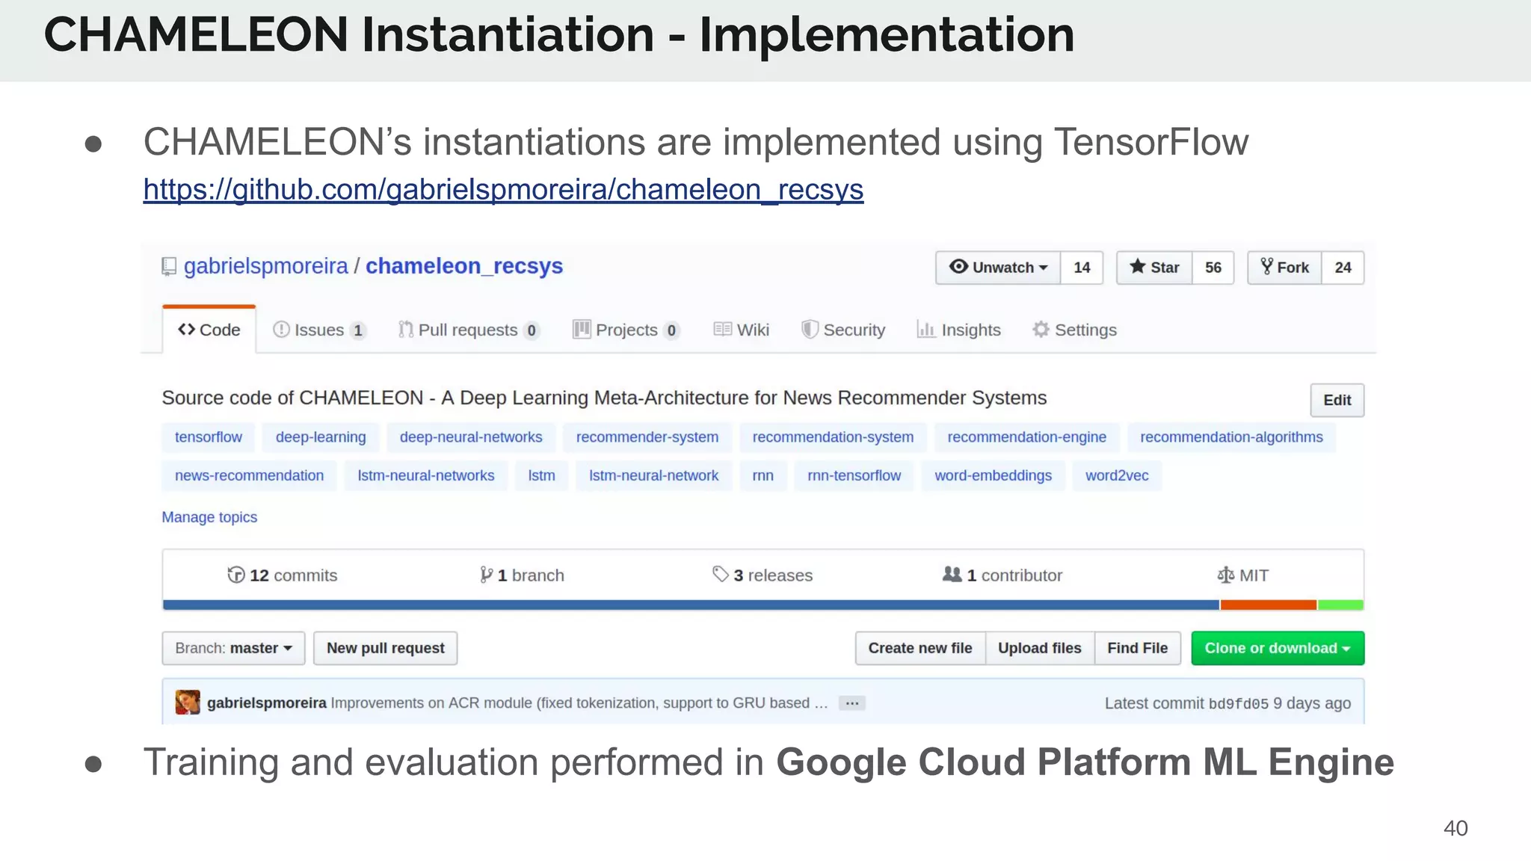The height and width of the screenshot is (861, 1531).
Task: Select the lstm-neural-networks topic tag
Action: tap(426, 475)
